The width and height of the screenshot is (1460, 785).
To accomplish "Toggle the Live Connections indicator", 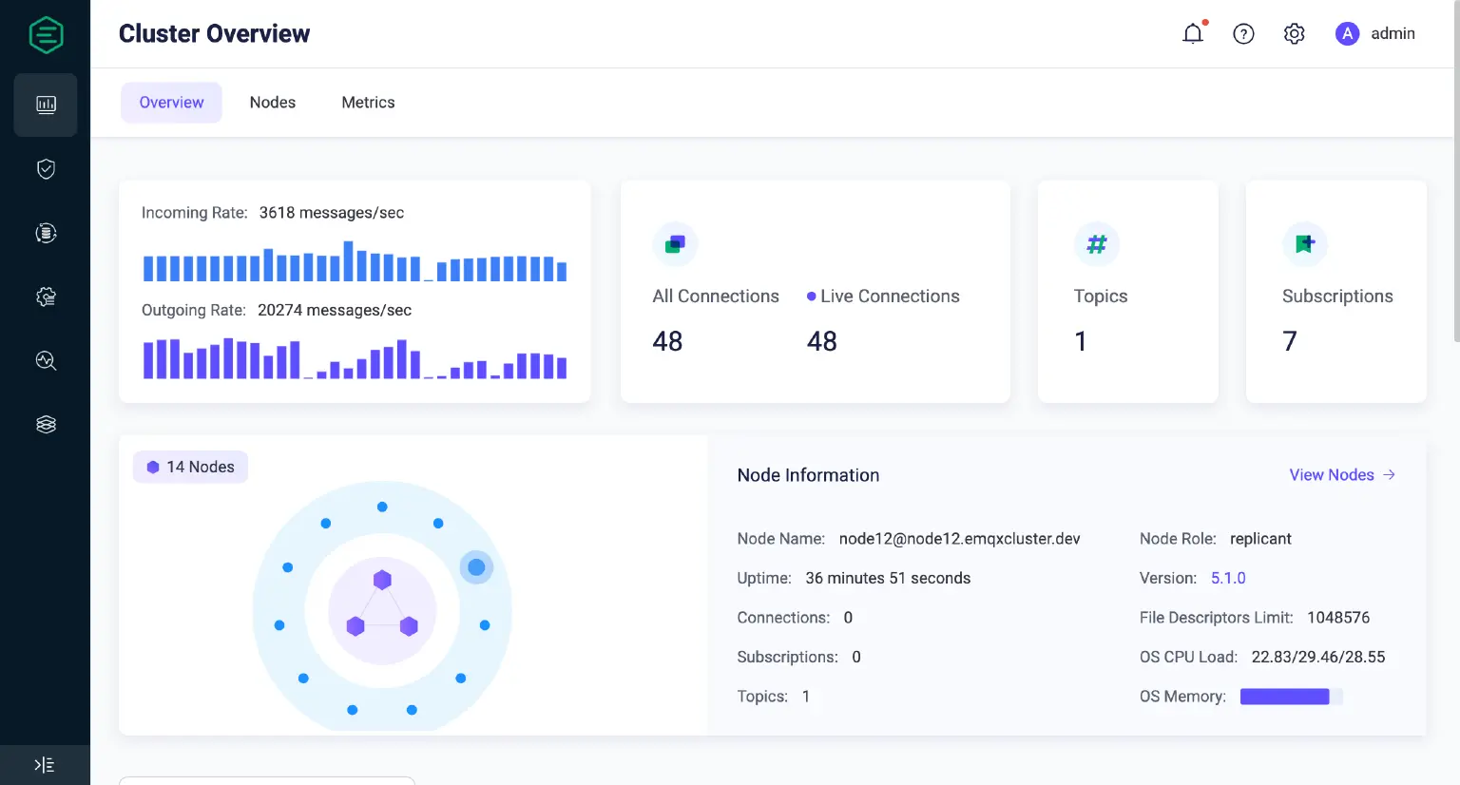I will (882, 296).
